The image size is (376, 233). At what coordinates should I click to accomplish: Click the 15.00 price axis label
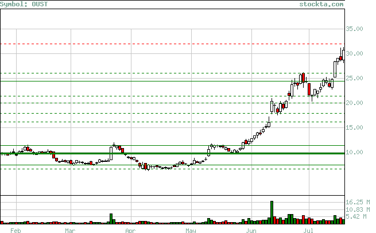[x=354, y=127]
